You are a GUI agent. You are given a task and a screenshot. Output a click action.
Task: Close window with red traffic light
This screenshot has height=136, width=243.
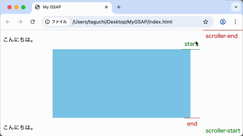(9, 7)
